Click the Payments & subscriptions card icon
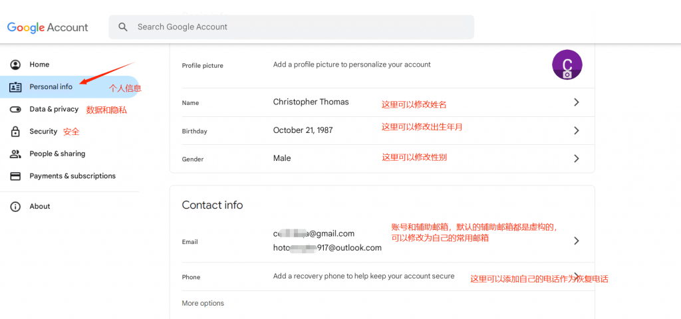 point(16,176)
